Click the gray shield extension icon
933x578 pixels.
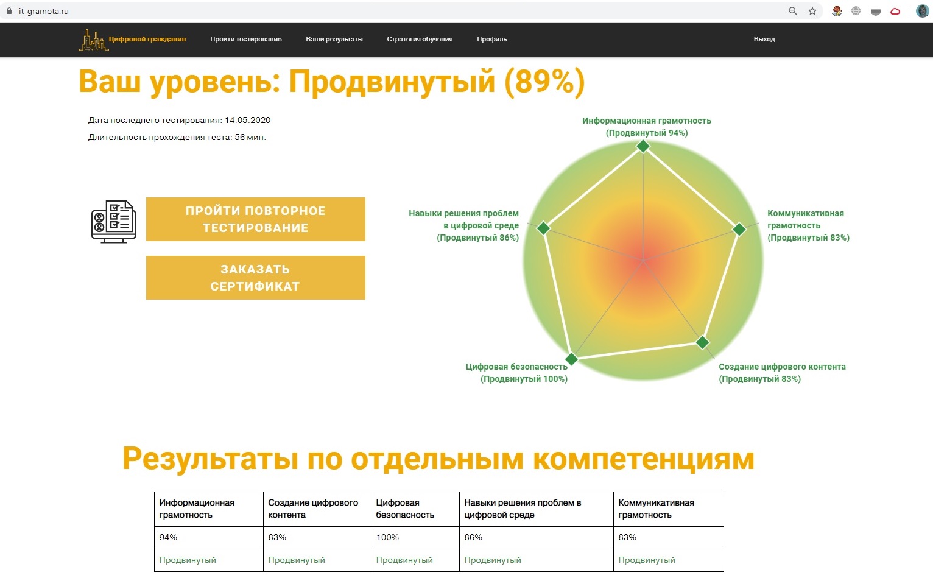876,10
